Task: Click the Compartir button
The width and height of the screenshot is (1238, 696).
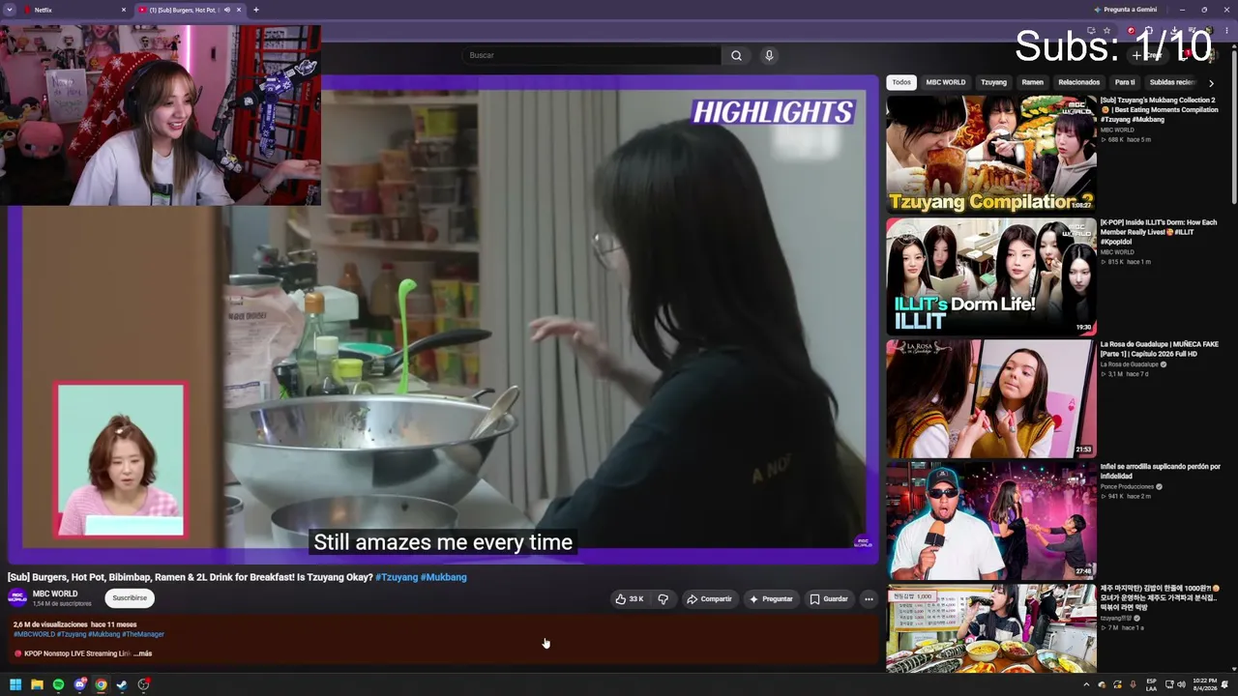Action: pos(709,599)
